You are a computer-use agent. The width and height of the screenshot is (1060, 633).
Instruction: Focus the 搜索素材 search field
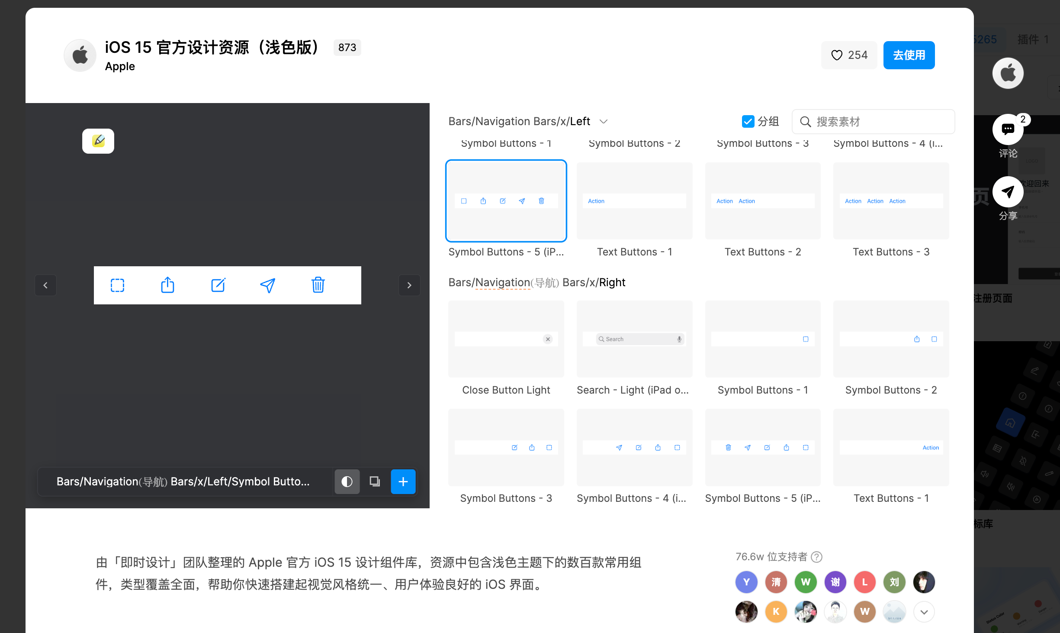873,122
